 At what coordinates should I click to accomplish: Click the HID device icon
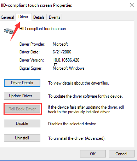(x=9, y=31)
